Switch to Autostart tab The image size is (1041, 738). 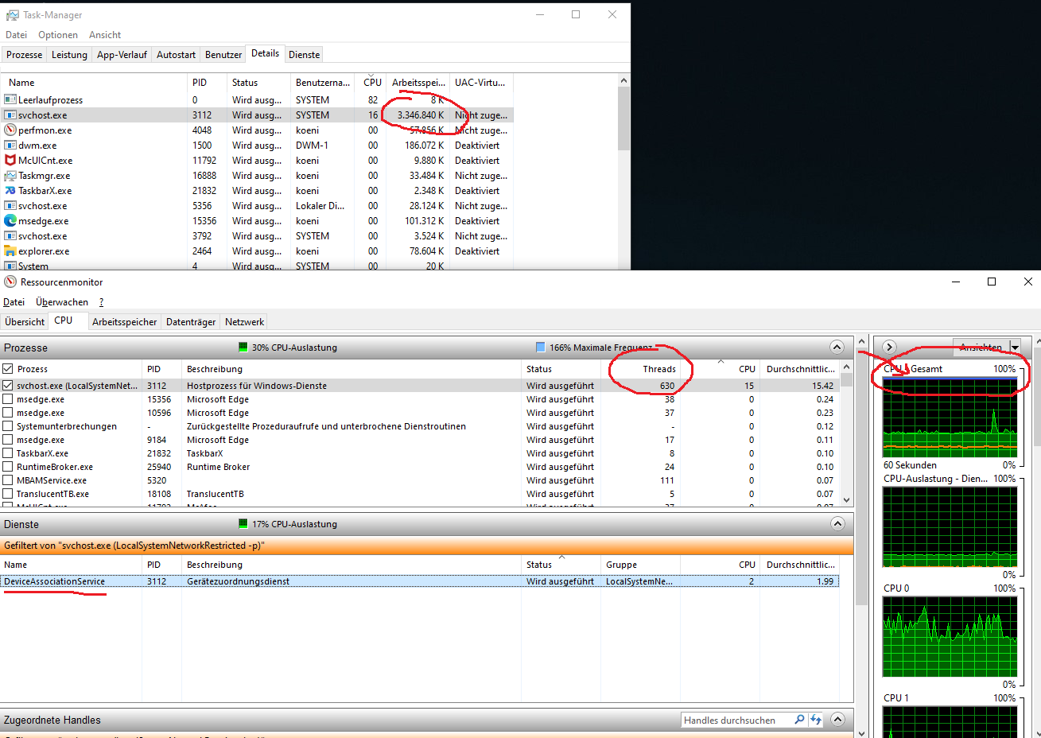coord(176,55)
